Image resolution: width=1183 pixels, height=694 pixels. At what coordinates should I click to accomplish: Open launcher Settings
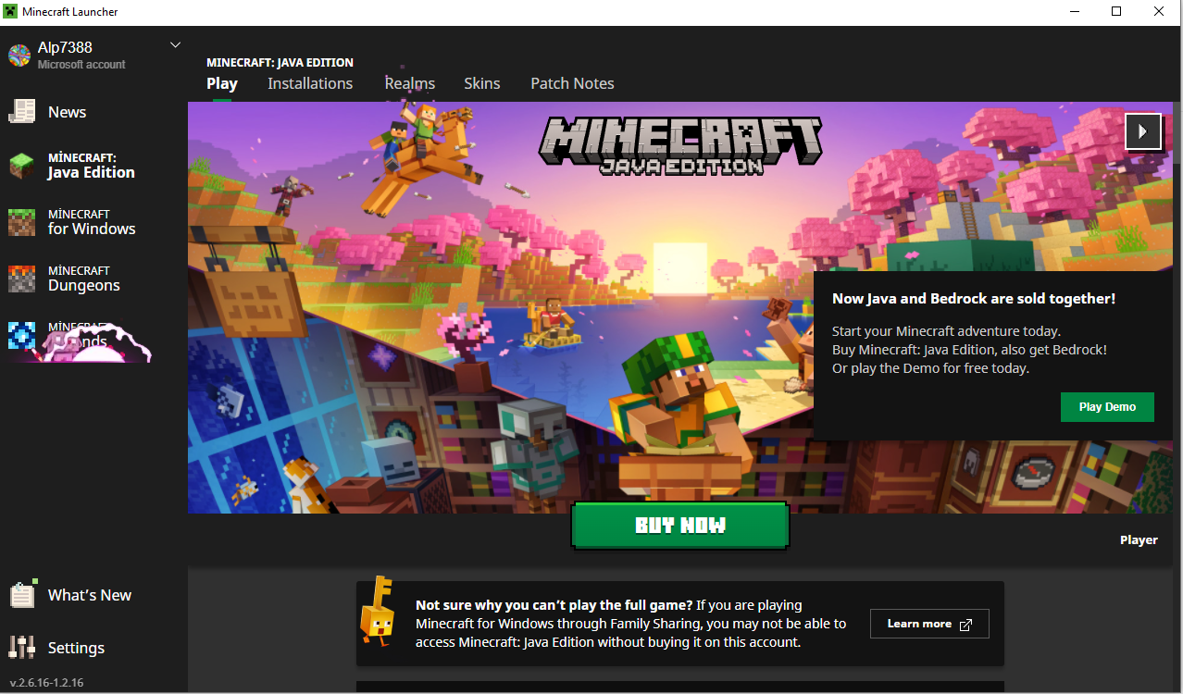click(x=56, y=648)
